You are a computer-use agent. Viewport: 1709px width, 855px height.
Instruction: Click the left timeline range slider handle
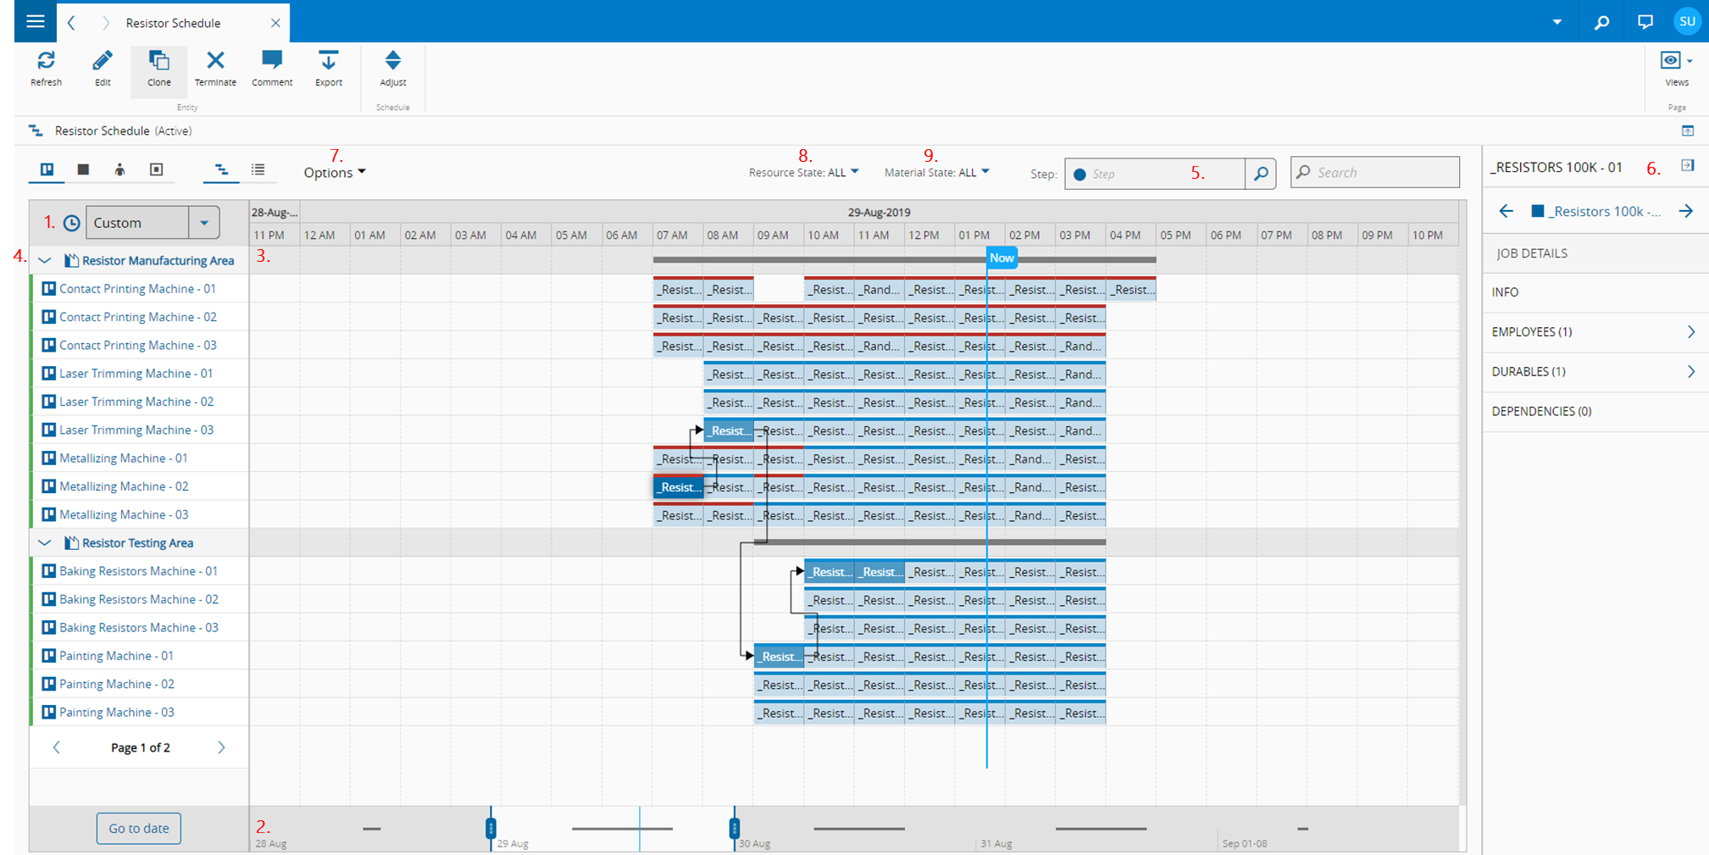491,828
